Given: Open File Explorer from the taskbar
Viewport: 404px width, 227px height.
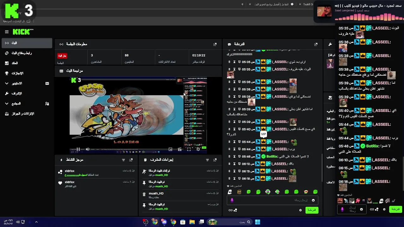Looking at the screenshot, I should click(x=192, y=222).
